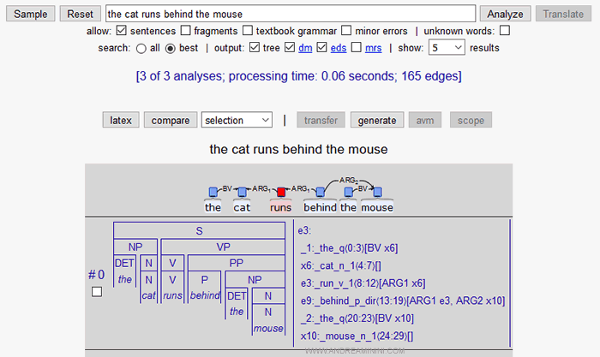Toggle the textbook grammar checkbox
The image size is (600, 357).
(x=249, y=31)
